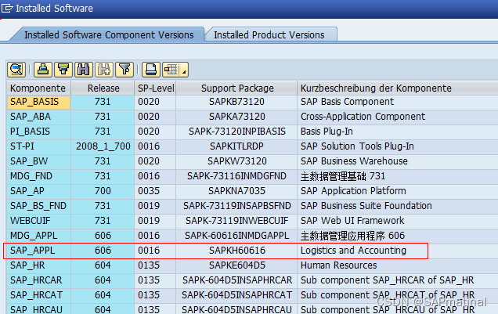Click the Details magnifier icon
Image resolution: width=498 pixels, height=314 pixels.
16,69
